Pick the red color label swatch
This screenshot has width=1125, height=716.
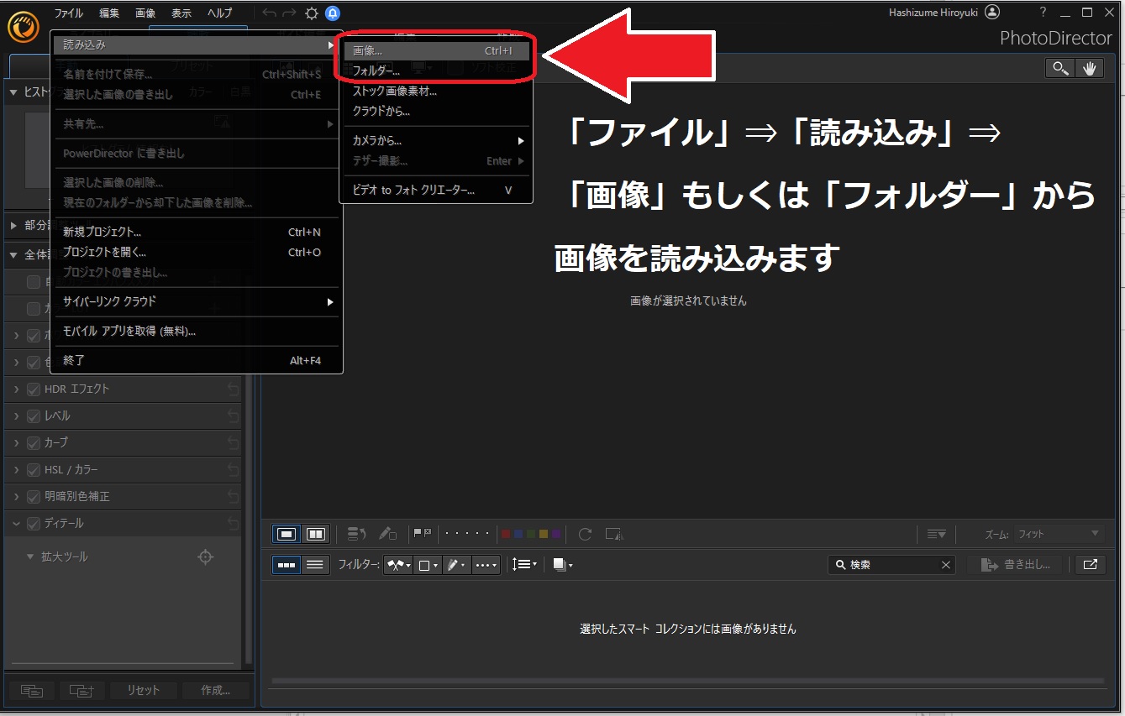click(506, 534)
